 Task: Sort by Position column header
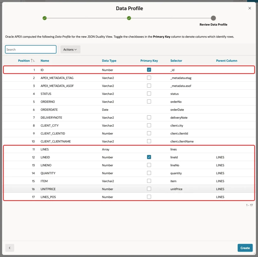[24, 61]
